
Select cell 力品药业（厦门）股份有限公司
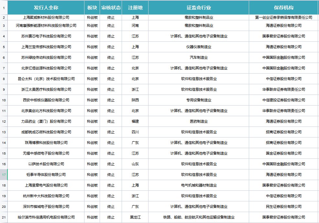click(x=46, y=122)
